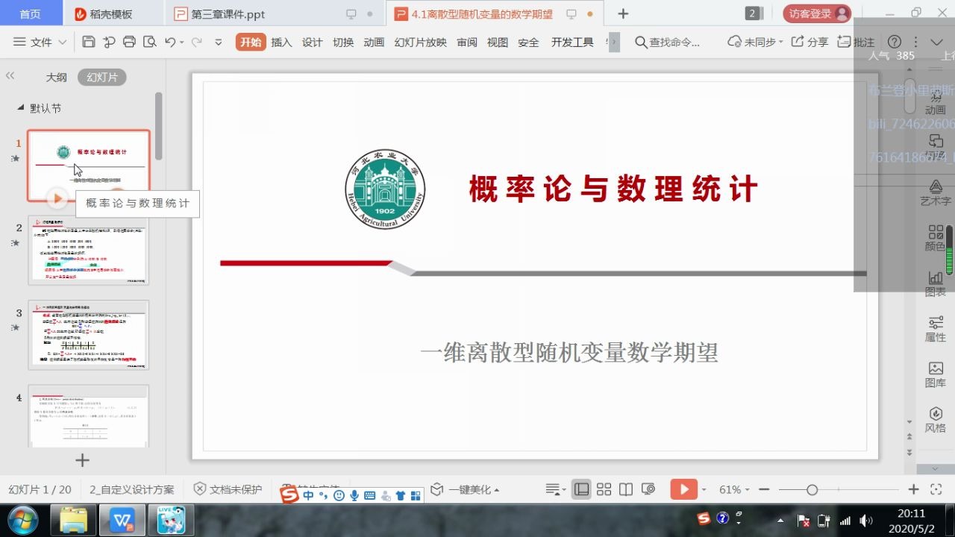955x537 pixels.
Task: Play slide 1 from thumbnail play icon
Action: click(57, 198)
